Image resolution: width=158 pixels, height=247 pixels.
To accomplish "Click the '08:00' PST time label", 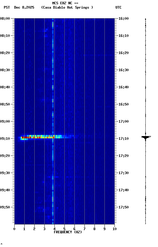I will (x=5, y=19).
